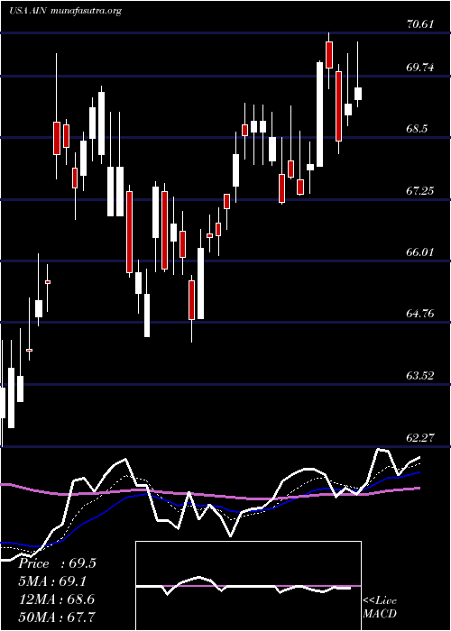The image size is (451, 631).
Task: Click the 70.61 price axis label
Action: [420, 24]
